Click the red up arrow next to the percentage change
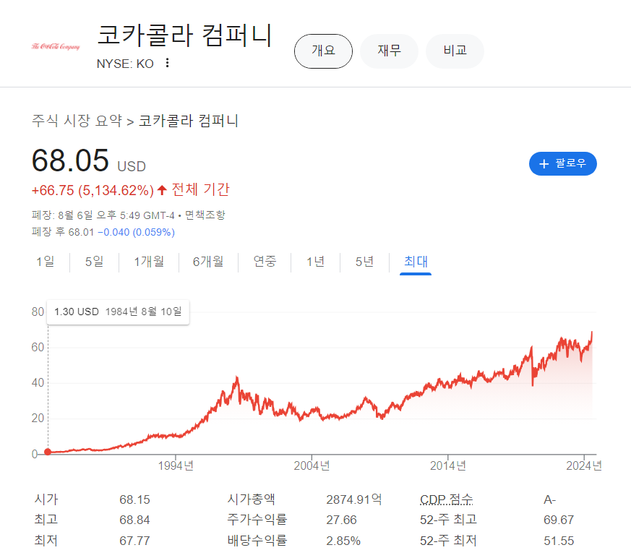 pos(162,190)
